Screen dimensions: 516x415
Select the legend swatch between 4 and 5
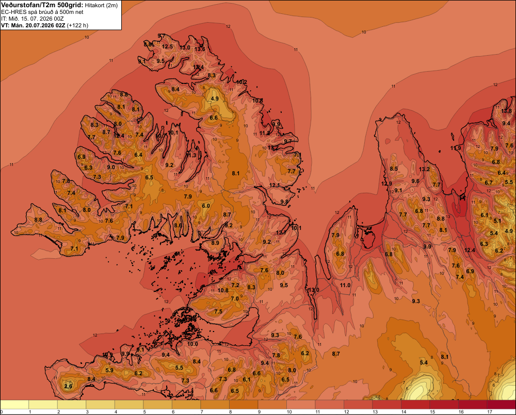129,405
